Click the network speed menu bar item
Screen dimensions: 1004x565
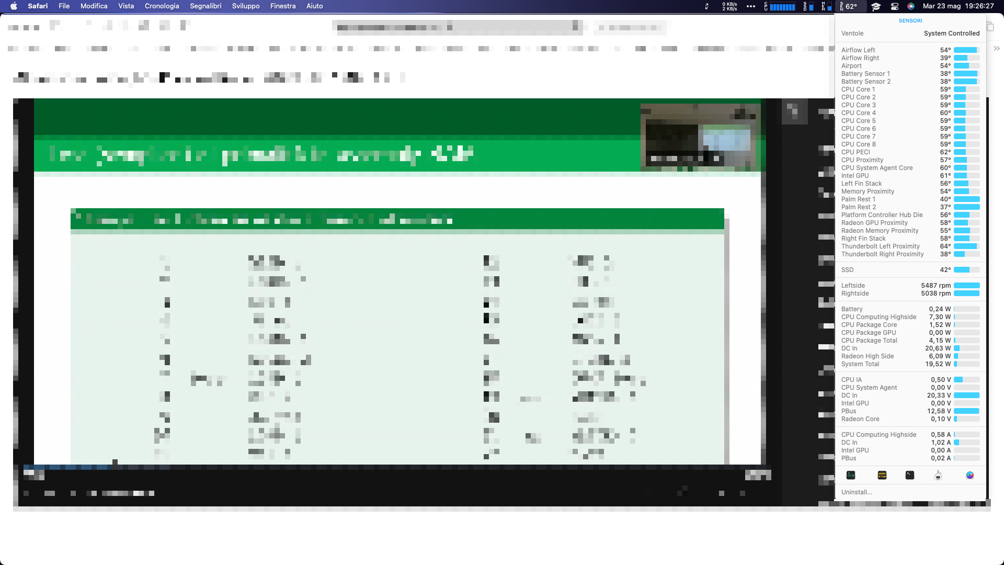coord(729,6)
